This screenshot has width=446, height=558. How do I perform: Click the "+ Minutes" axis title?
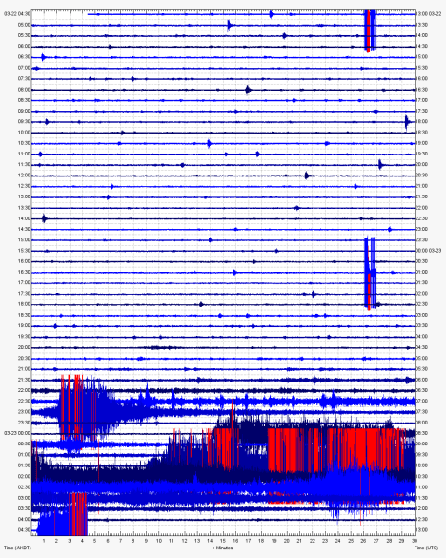(x=223, y=548)
